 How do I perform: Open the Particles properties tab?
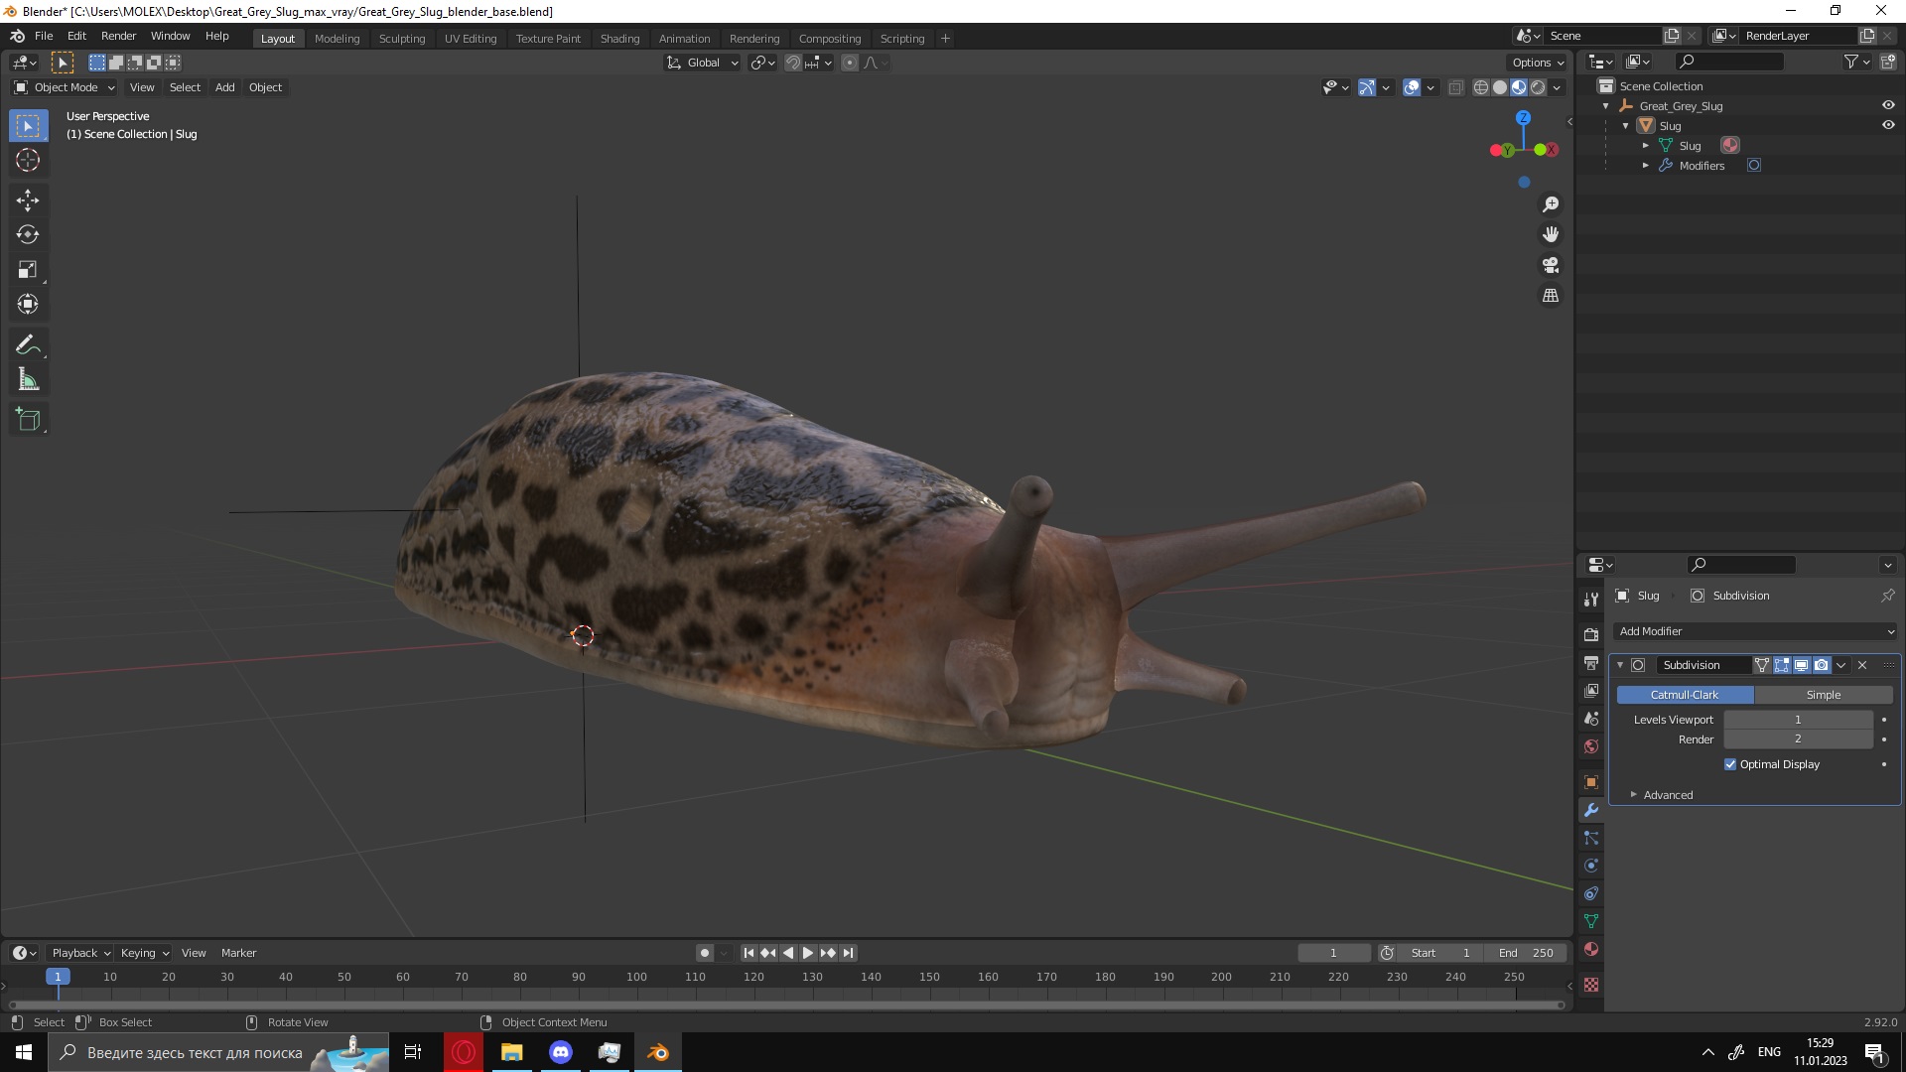click(1591, 838)
